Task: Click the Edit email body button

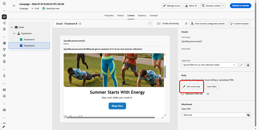Action: 192,86
